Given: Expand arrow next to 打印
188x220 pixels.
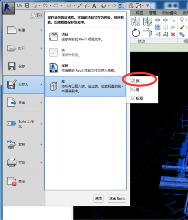Looking at the screenshot, I should [41, 162].
